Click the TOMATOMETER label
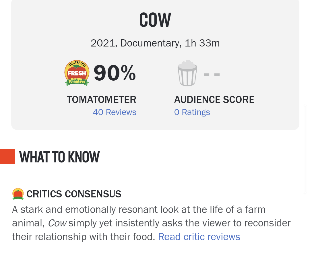The width and height of the screenshot is (310, 268). tap(101, 99)
